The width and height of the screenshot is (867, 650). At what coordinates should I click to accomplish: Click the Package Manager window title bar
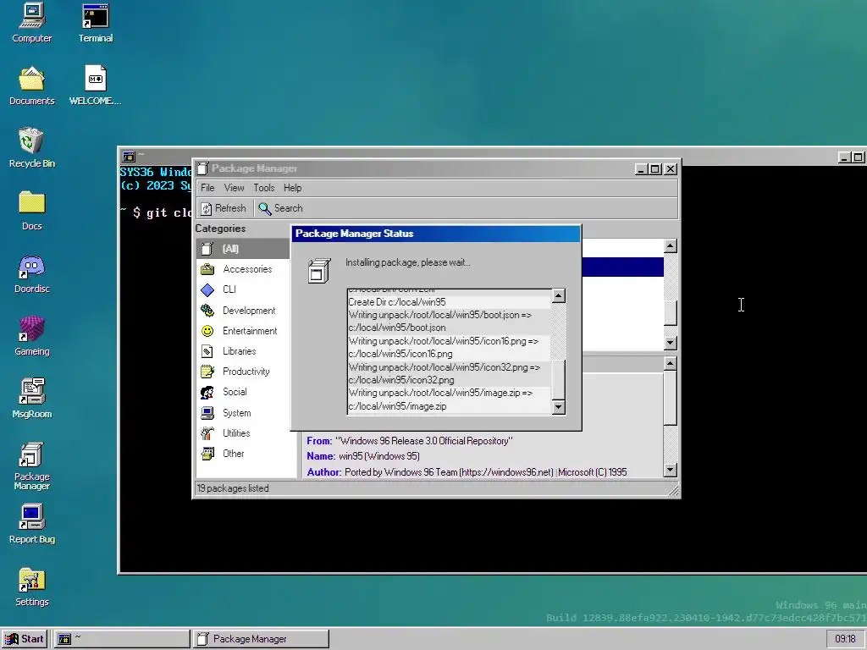click(x=415, y=168)
